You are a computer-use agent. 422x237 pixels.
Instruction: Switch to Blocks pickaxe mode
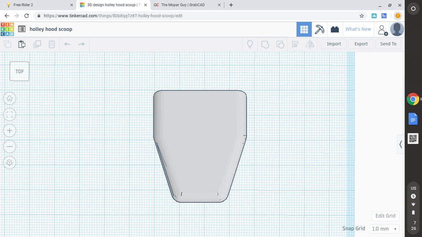pos(320,29)
